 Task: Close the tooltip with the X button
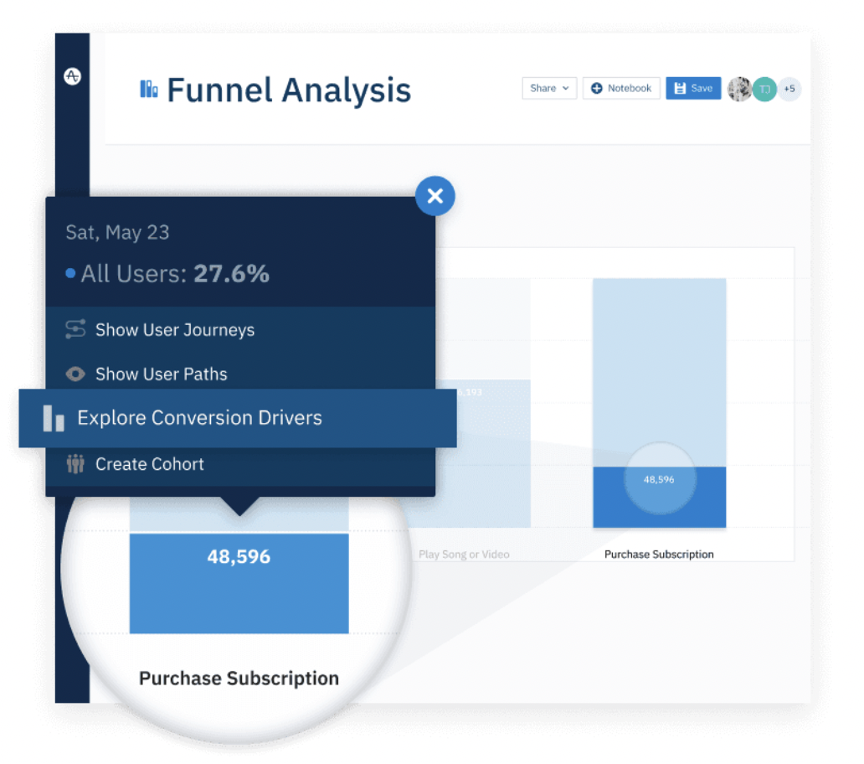pyautogui.click(x=435, y=196)
